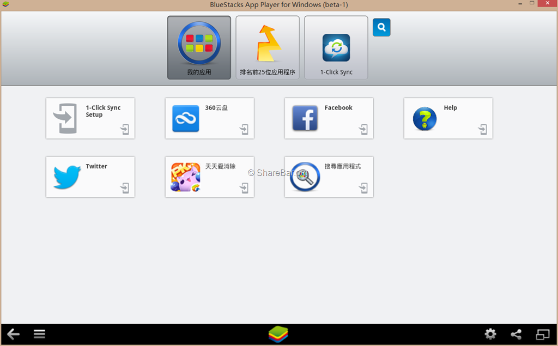
Task: Switch to the 我的应用 tab
Action: (x=199, y=47)
